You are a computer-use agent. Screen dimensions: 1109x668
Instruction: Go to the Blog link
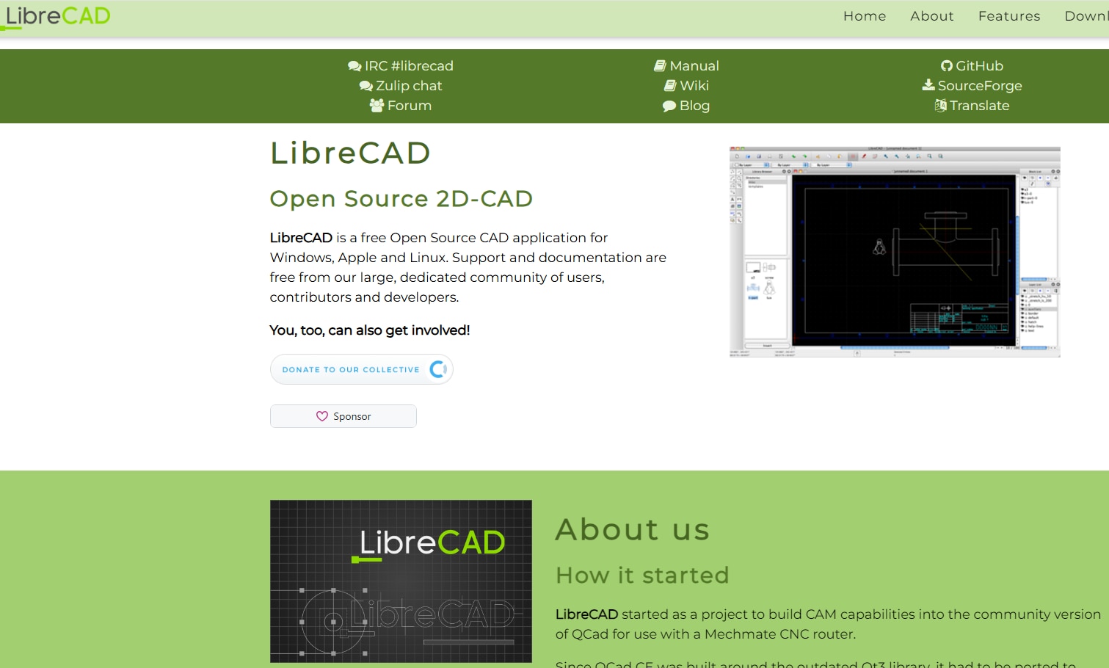[x=694, y=106]
